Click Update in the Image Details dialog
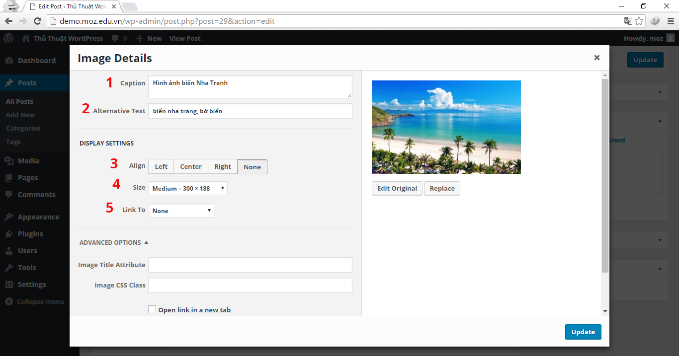Image resolution: width=679 pixels, height=356 pixels. coord(583,332)
